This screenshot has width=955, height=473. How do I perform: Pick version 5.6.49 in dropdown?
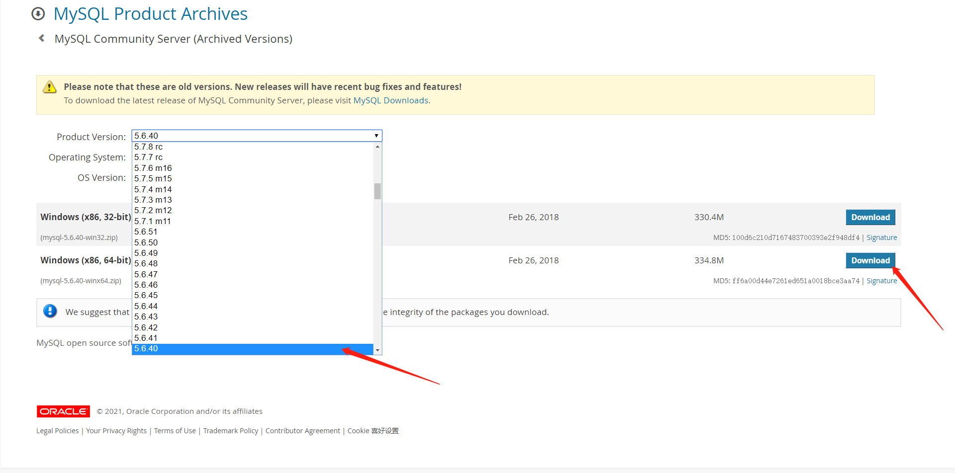253,253
